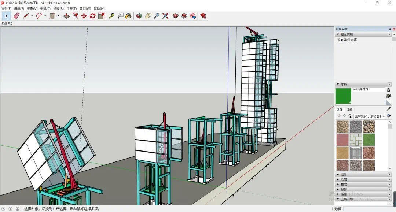The height and width of the screenshot is (212, 396).
Task: Click the green current material swatch
Action: (x=343, y=96)
